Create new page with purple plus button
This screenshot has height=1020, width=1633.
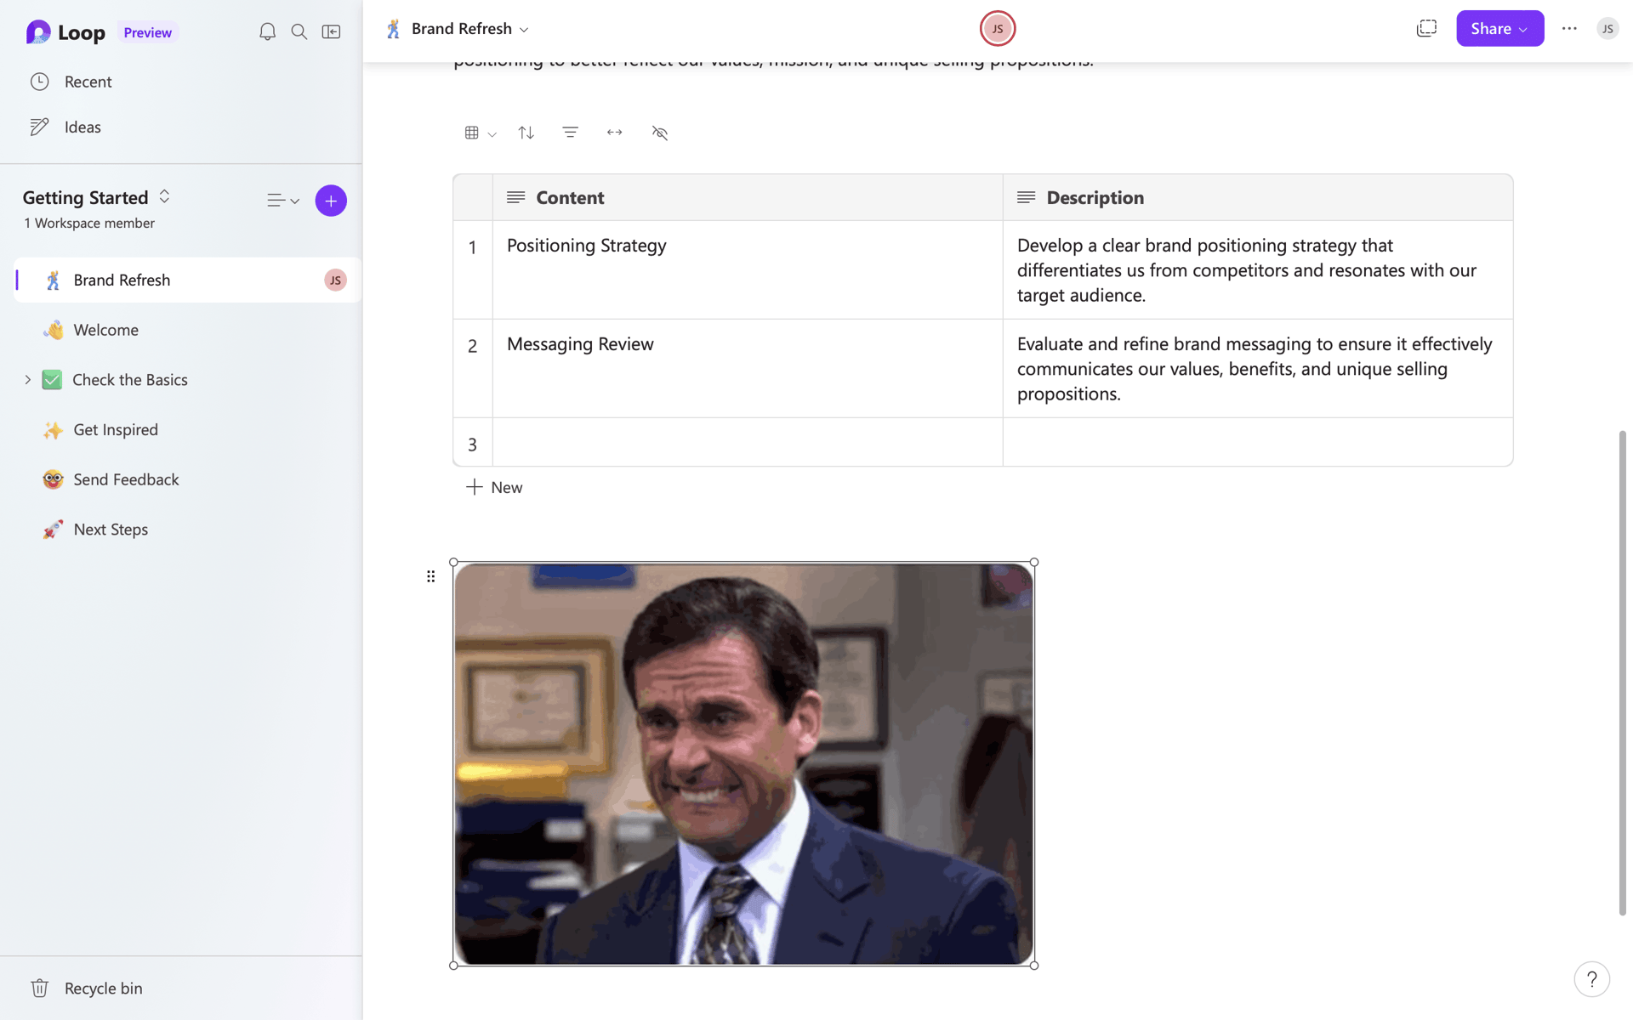[x=331, y=201]
